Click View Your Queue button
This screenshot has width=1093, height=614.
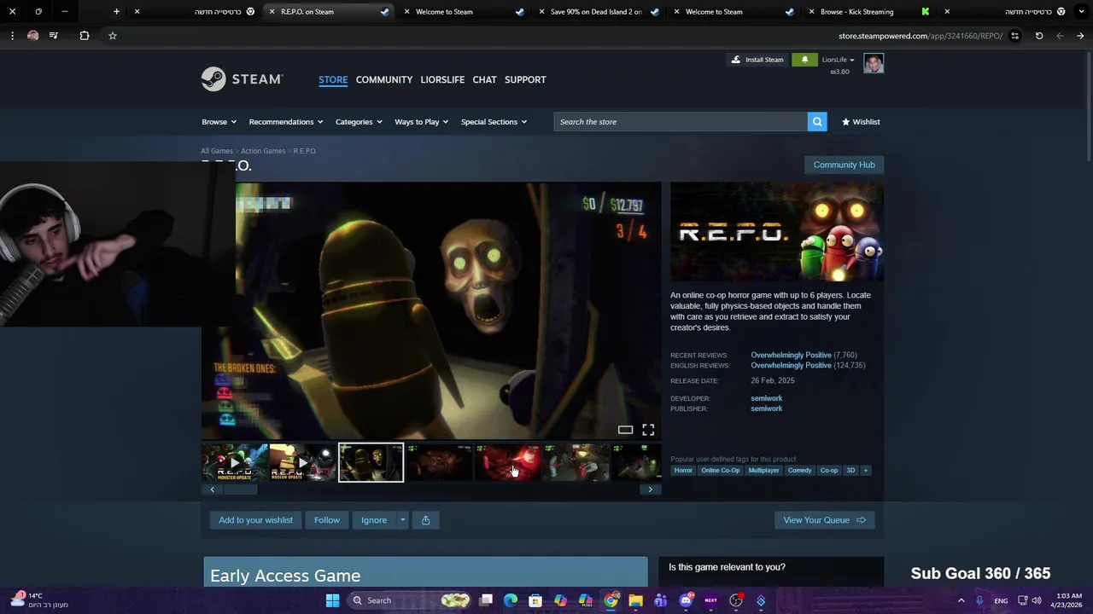click(x=824, y=520)
